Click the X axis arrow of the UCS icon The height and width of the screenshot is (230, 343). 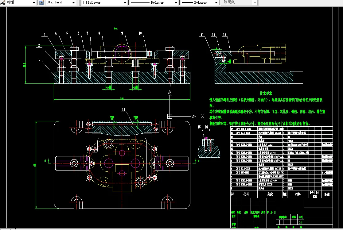(193, 116)
